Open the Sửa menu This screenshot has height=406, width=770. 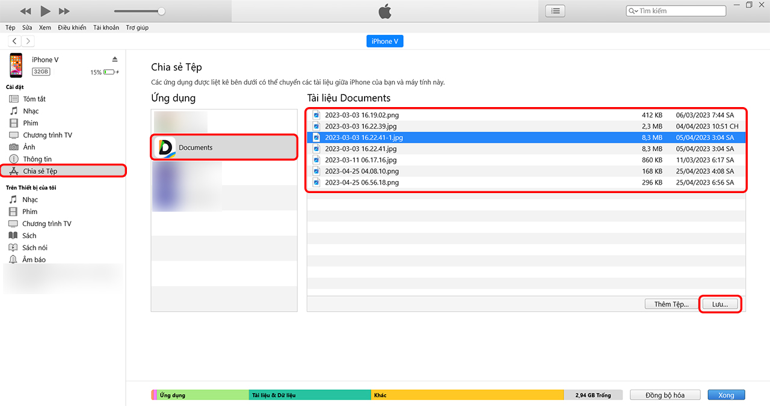[27, 28]
